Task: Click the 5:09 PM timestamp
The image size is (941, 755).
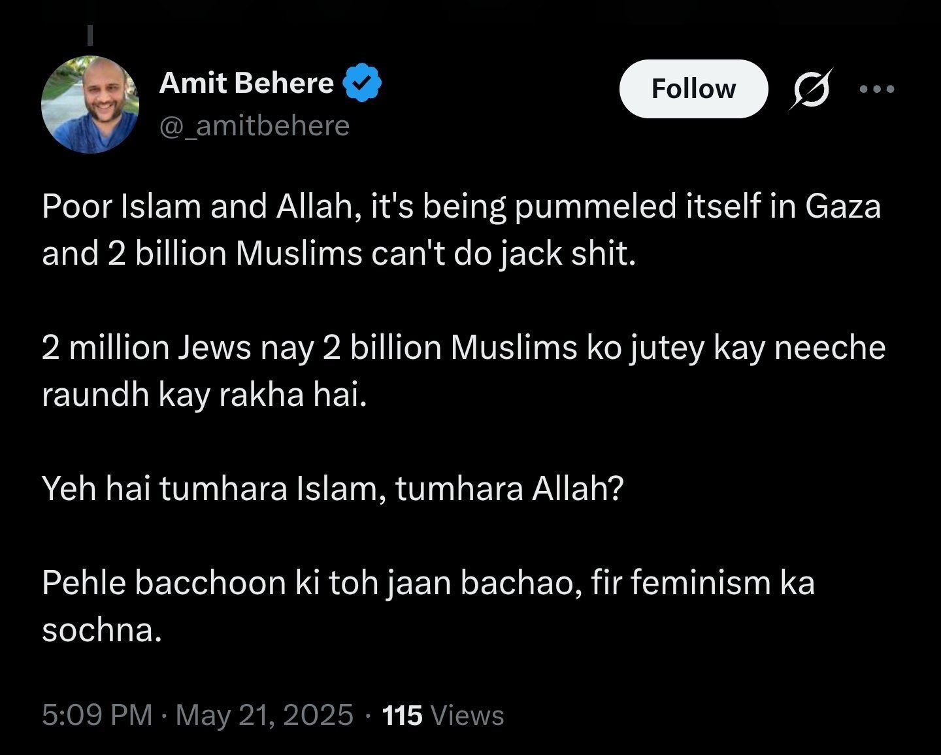Action: (x=97, y=715)
